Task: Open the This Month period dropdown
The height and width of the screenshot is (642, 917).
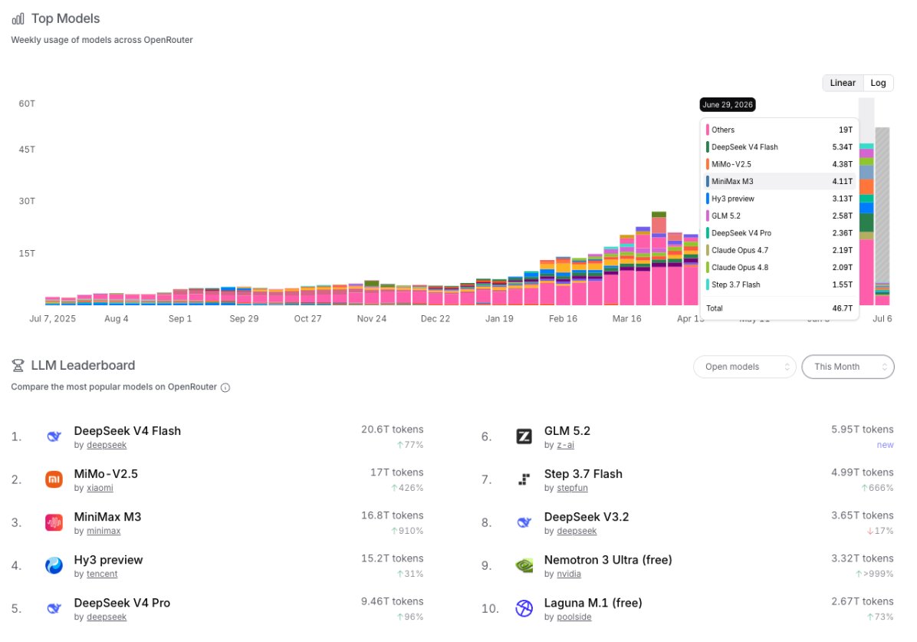Action: pos(847,367)
